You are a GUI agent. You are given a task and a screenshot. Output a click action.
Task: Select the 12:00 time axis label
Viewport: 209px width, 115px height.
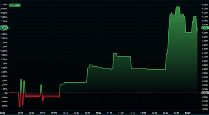[x=143, y=113]
